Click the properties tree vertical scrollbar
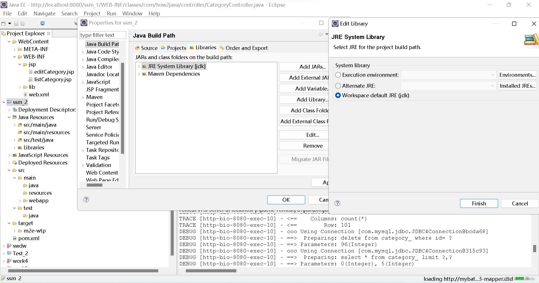Viewport: 539px width, 283px height. [122, 108]
